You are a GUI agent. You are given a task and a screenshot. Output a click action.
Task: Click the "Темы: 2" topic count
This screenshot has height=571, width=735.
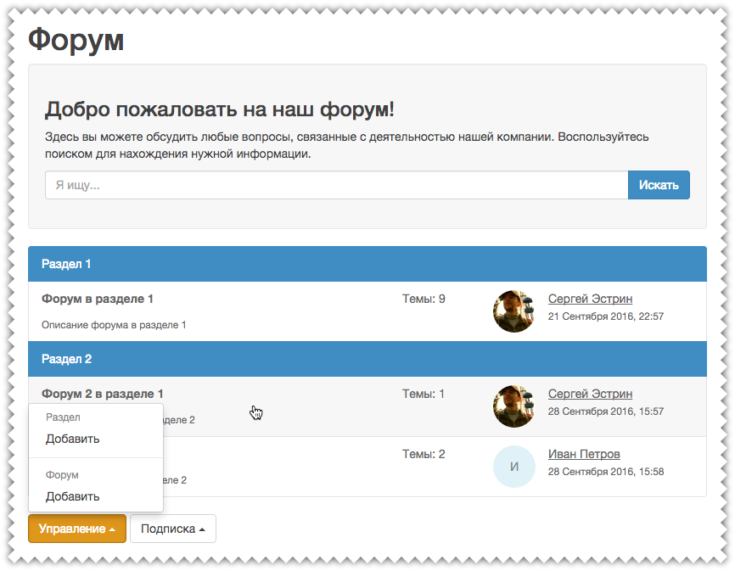pos(424,454)
